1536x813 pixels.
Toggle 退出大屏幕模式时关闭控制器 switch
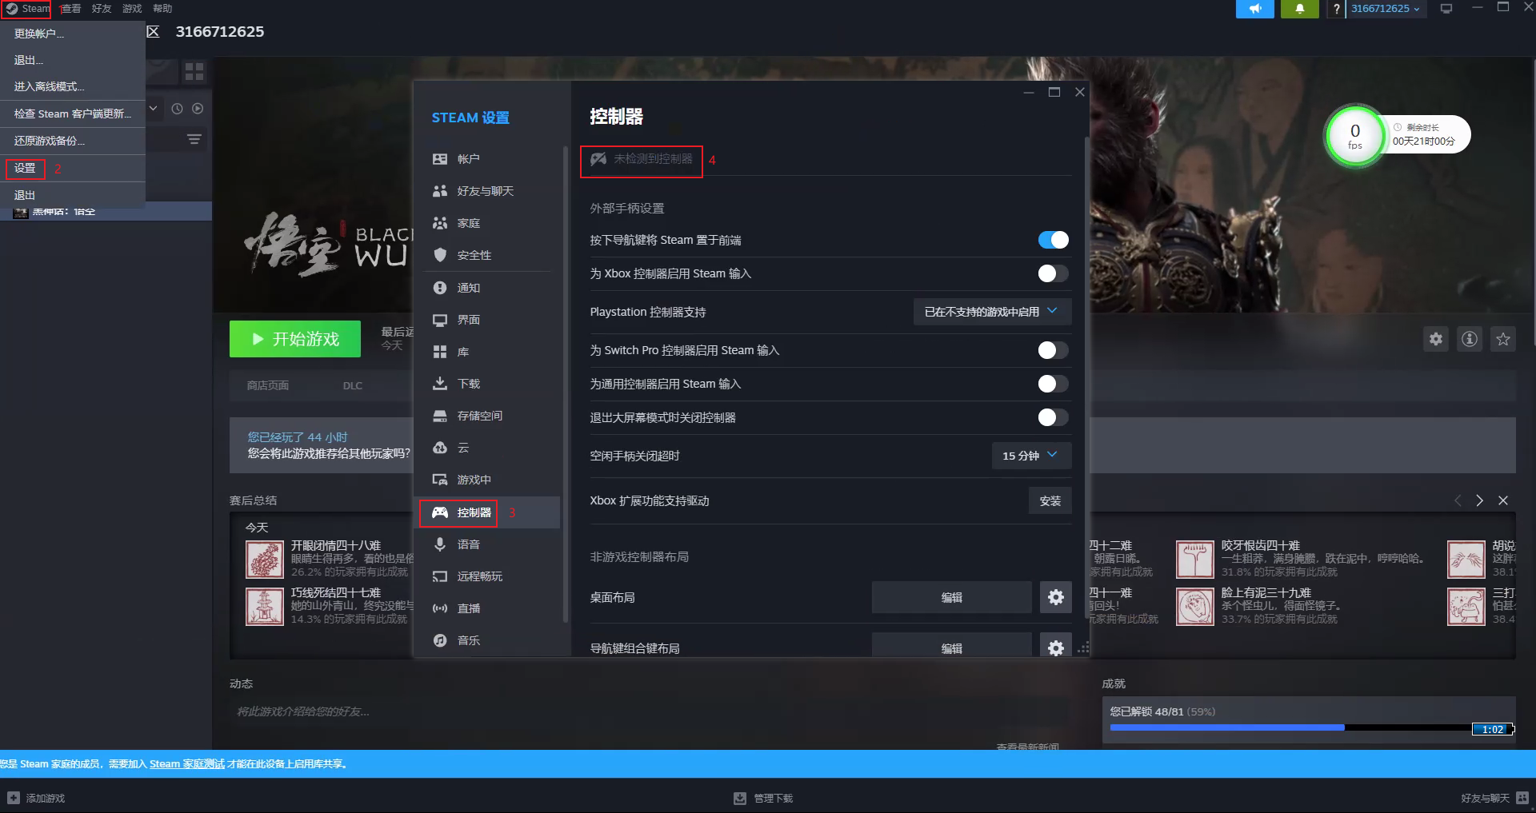coord(1053,417)
